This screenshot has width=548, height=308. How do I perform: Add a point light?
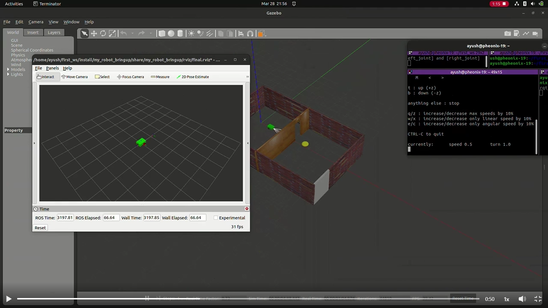[191, 34]
